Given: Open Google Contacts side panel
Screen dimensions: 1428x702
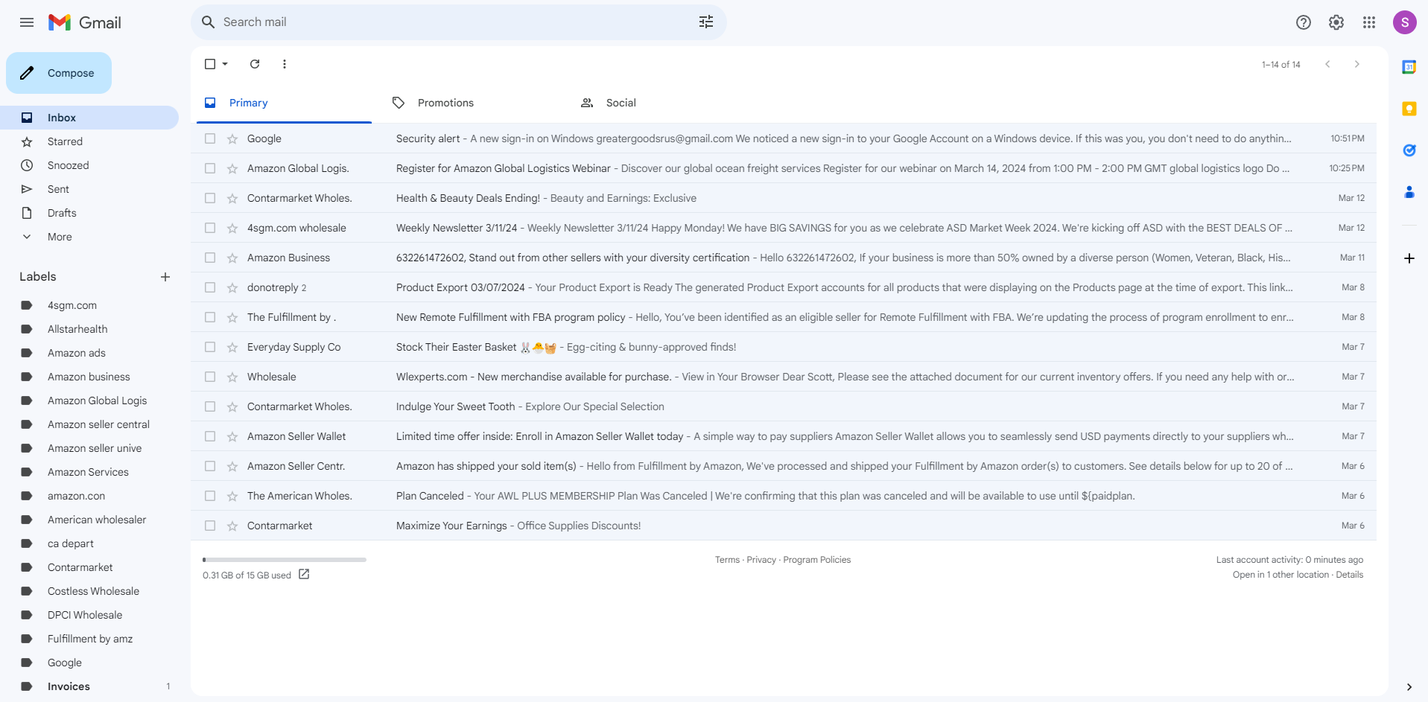Looking at the screenshot, I should pyautogui.click(x=1409, y=192).
